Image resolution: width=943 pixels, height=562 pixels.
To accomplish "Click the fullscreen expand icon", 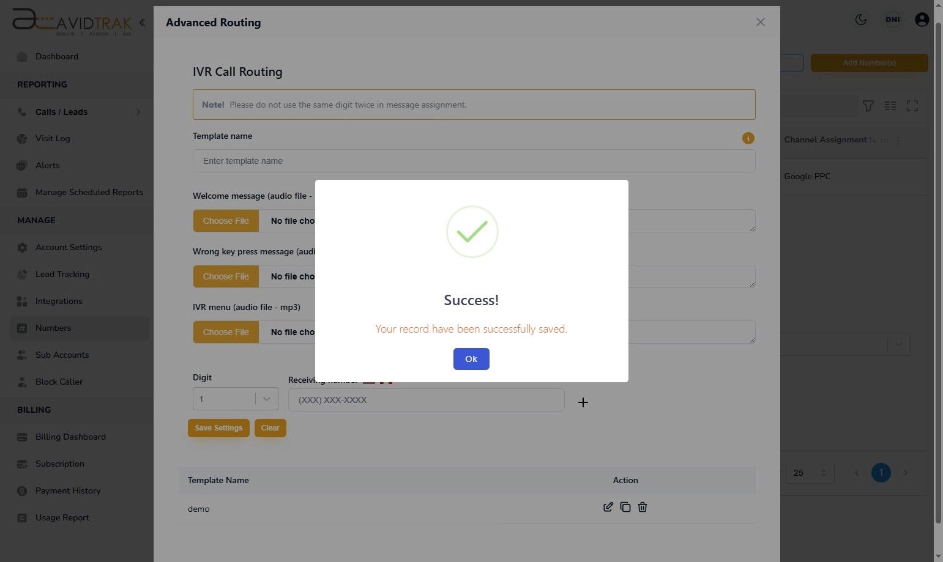I will (912, 106).
